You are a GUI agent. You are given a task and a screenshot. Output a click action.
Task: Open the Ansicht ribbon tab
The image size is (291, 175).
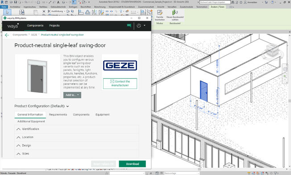coord(161,7)
